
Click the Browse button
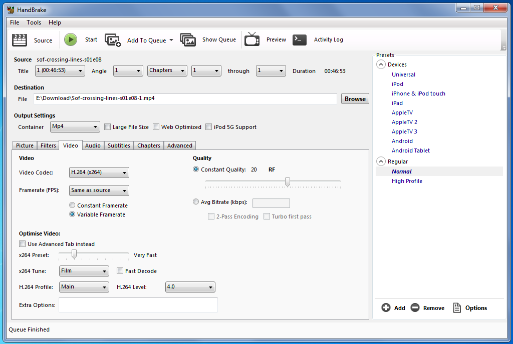tap(355, 98)
